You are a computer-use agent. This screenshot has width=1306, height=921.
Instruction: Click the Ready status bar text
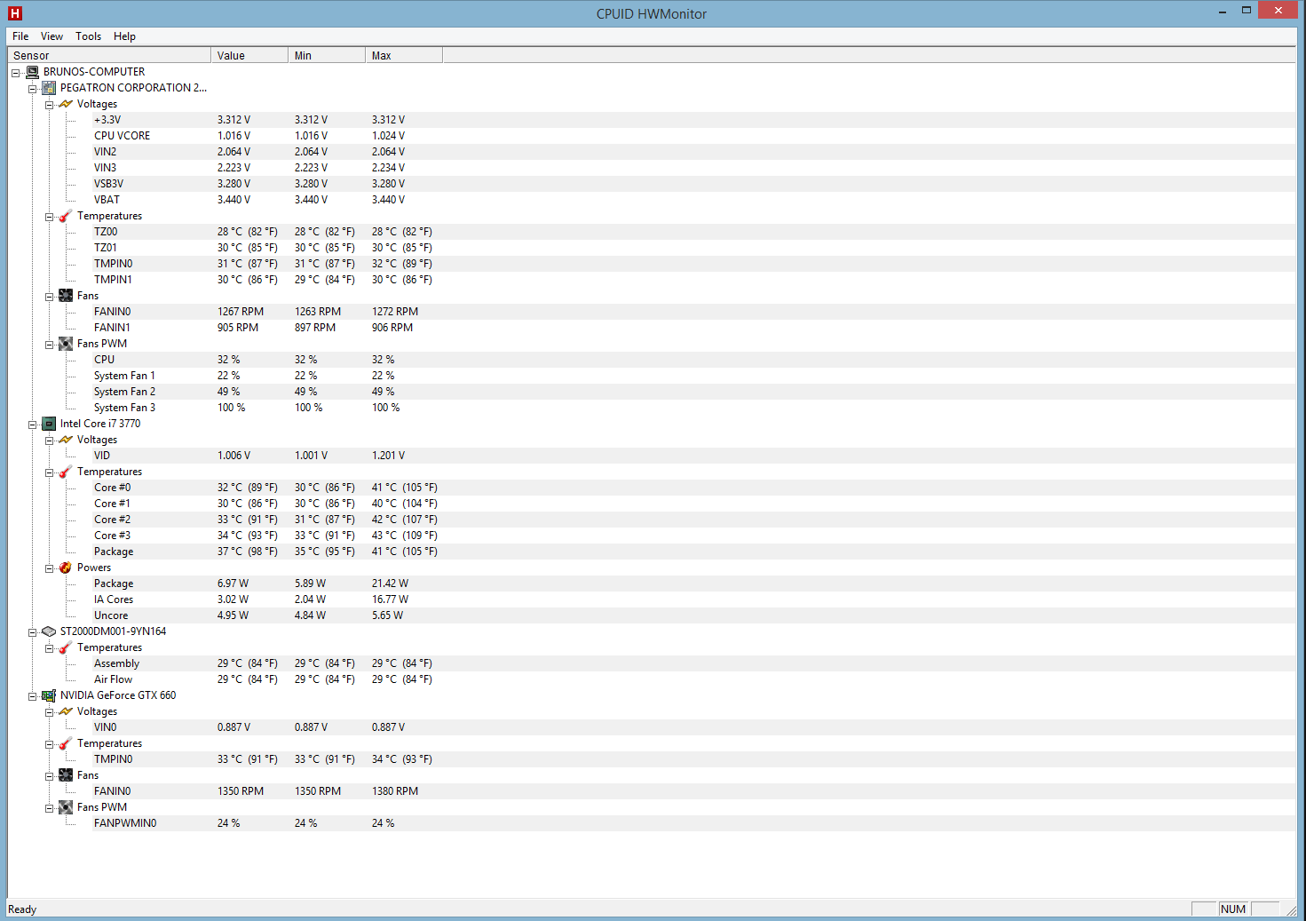[22, 909]
